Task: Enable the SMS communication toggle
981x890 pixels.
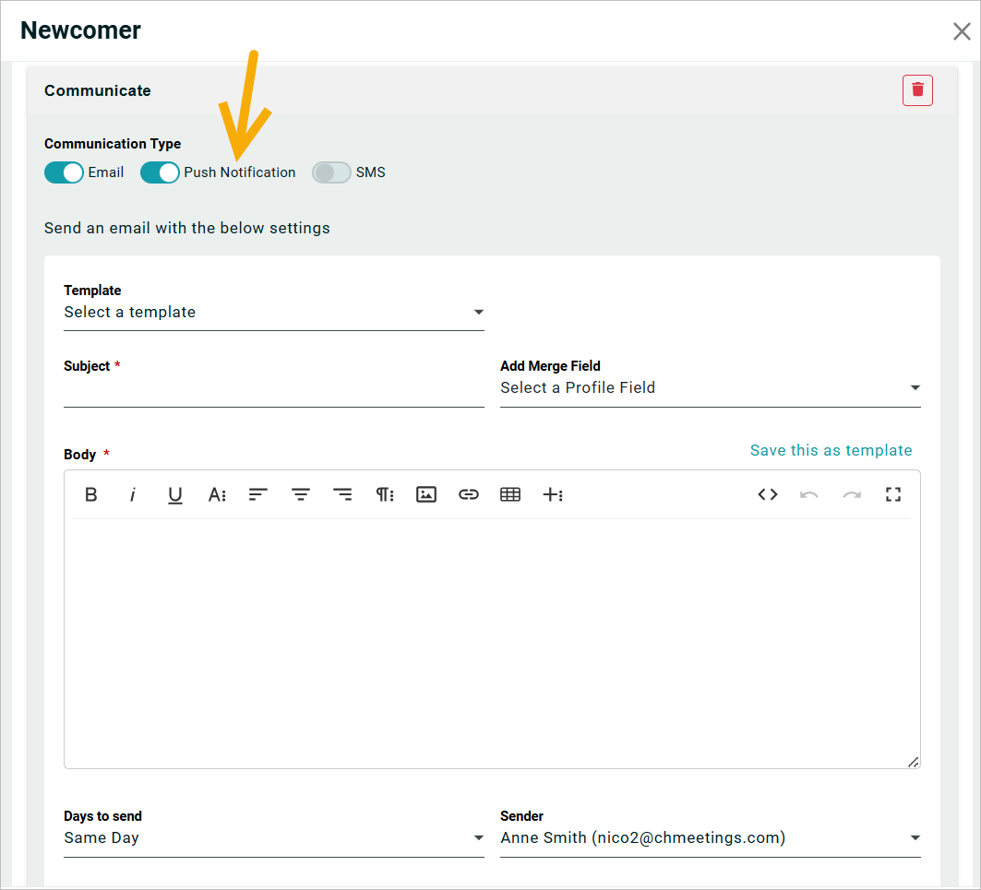Action: 331,172
